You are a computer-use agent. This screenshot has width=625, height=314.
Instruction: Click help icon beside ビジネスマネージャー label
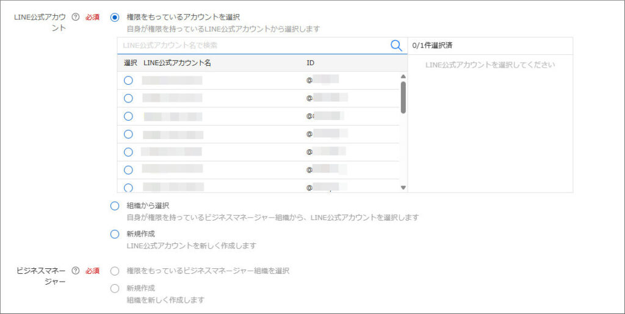(76, 271)
